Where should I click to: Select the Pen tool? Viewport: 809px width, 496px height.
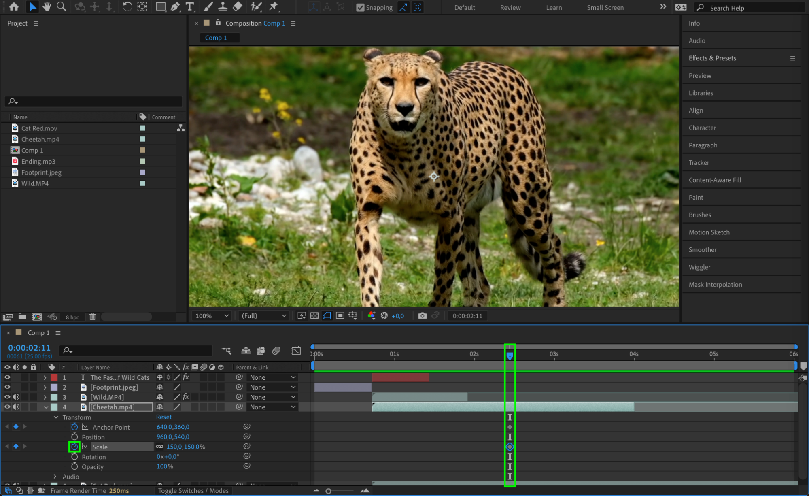tap(175, 6)
